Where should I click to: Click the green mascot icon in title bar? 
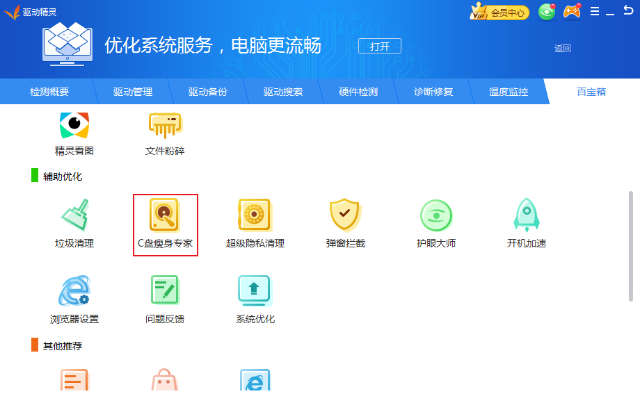click(x=547, y=12)
